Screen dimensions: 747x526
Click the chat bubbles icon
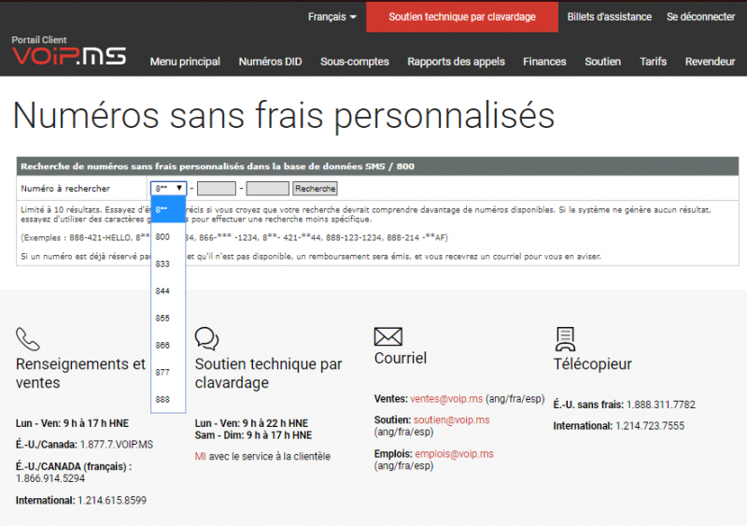[x=206, y=338]
